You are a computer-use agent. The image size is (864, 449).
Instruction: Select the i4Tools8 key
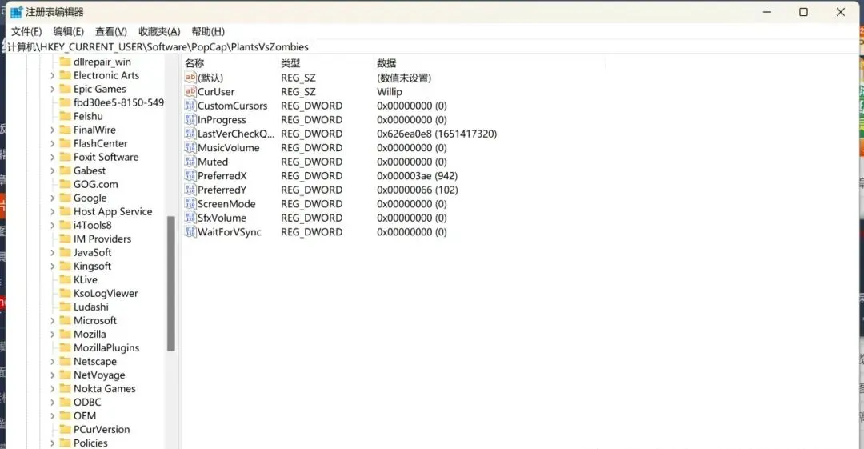[x=92, y=225]
